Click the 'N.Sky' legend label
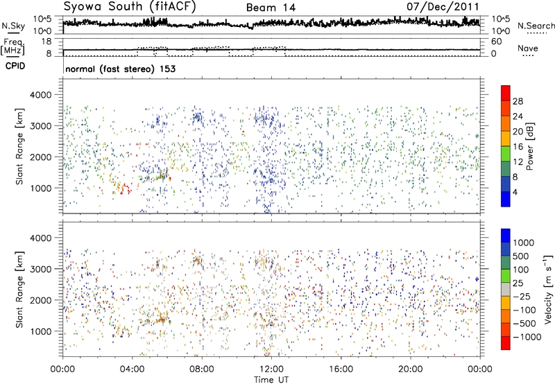The image size is (555, 384). [13, 26]
